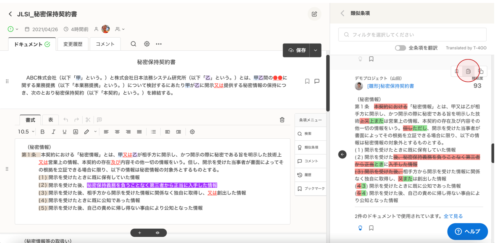Click the trash icon to delete clause
Image resolution: width=495 pixels, height=243 pixels.
point(282,120)
